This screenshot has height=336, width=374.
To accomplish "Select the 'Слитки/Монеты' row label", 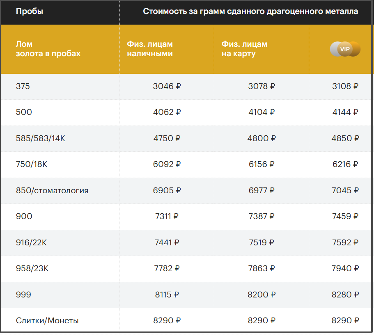I will (47, 321).
